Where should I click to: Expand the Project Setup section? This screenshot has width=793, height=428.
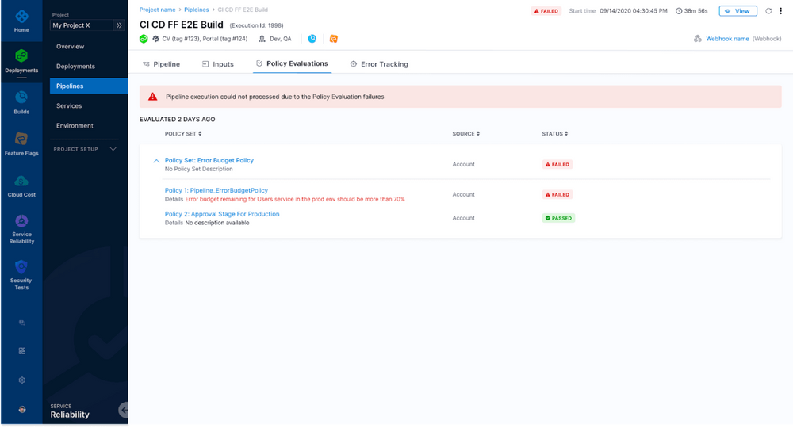point(85,149)
